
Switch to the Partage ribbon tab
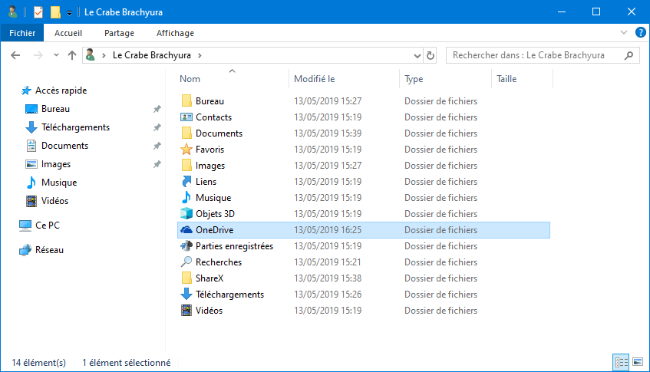(x=120, y=33)
